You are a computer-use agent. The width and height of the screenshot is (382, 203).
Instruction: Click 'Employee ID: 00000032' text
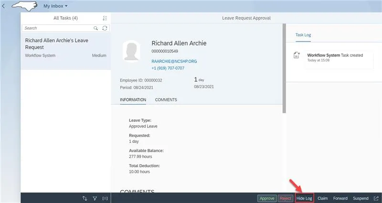pyautogui.click(x=141, y=80)
